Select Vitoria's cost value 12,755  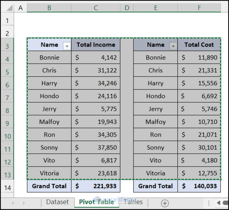click(199, 173)
